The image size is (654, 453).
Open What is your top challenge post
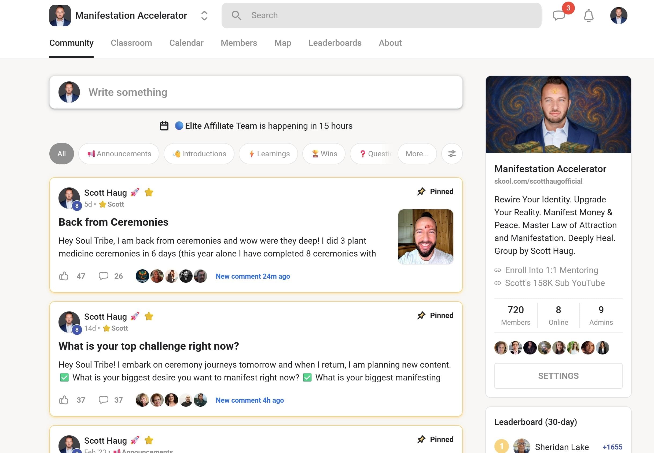tap(149, 346)
